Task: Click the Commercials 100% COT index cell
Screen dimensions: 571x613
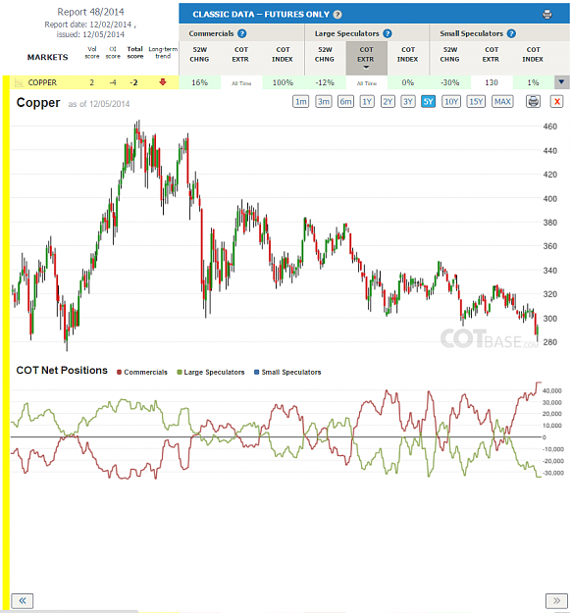Action: 283,82
